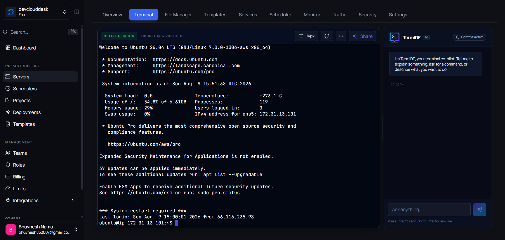This screenshot has width=505, height=240.
Task: Open the Security tab
Action: 367,15
